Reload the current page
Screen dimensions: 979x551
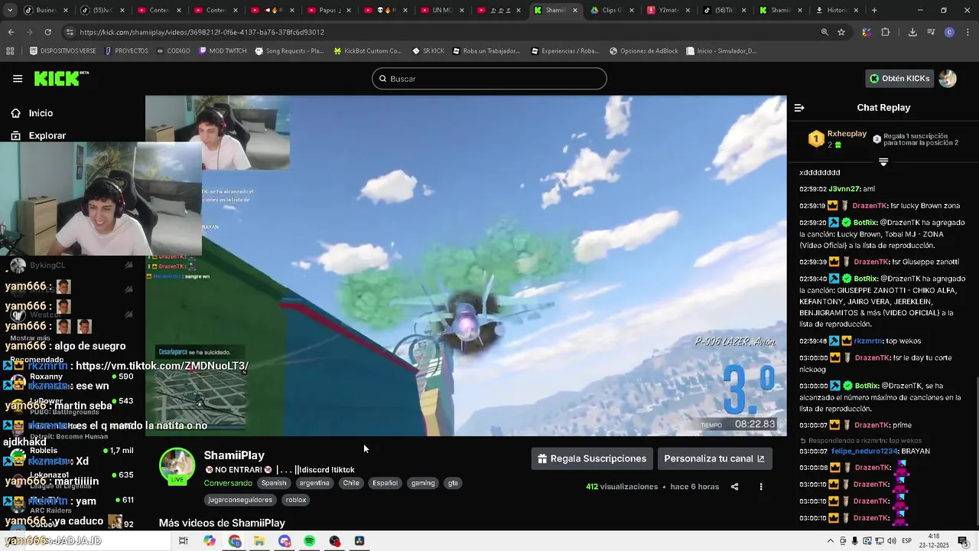click(47, 32)
